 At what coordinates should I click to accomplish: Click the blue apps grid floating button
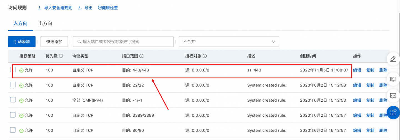[393, 112]
